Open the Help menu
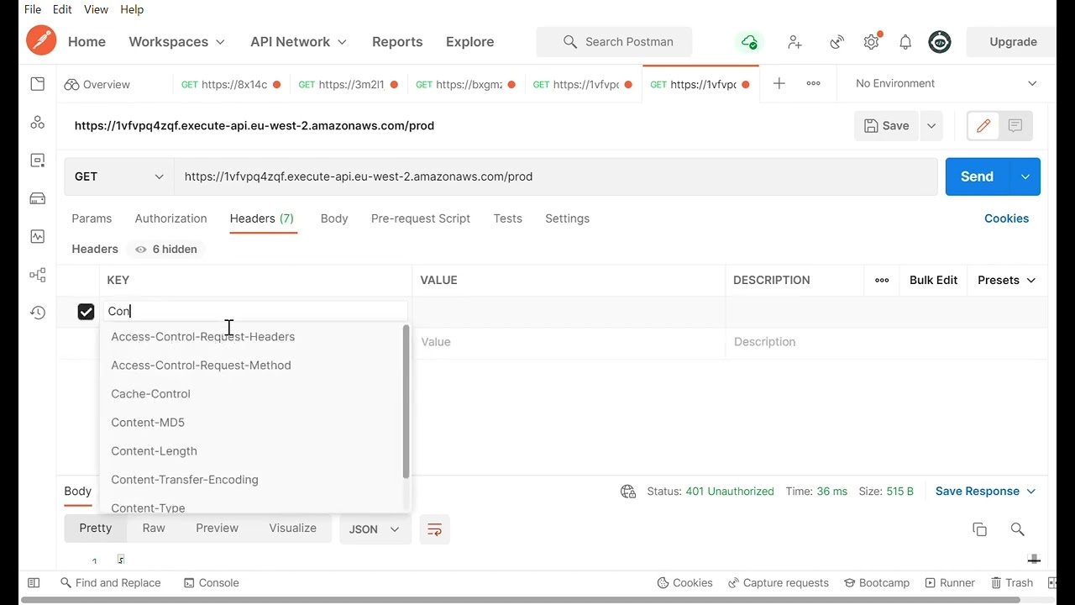This screenshot has width=1075, height=605. (132, 9)
